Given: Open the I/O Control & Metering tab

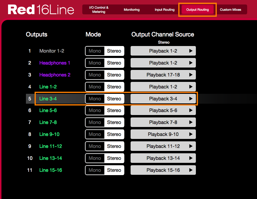Looking at the screenshot, I should [99, 10].
